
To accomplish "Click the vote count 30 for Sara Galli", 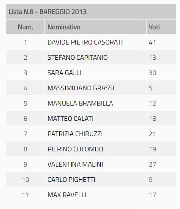I will coord(152,73).
